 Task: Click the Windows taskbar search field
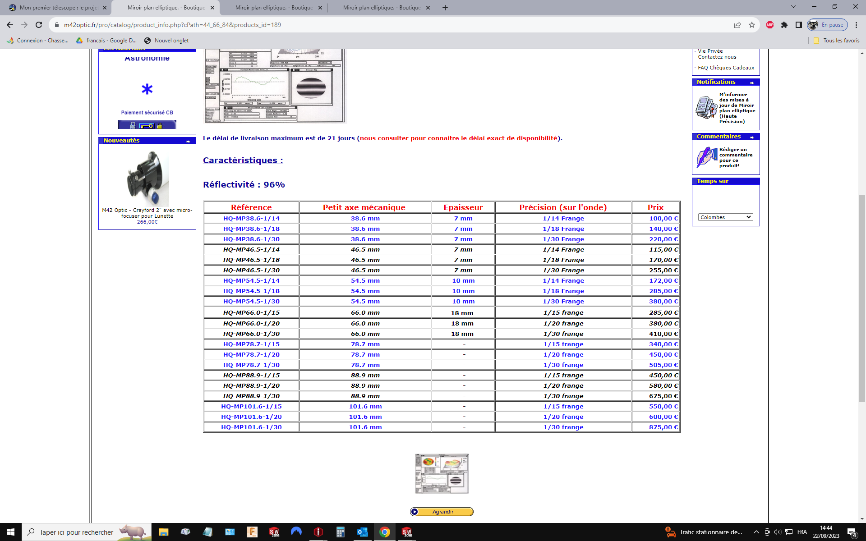[77, 532]
